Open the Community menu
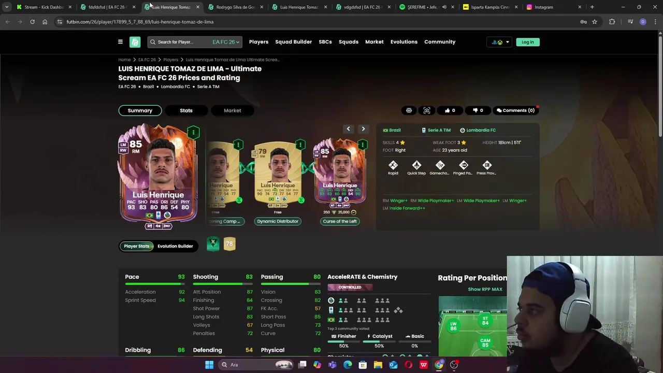The image size is (663, 373). pos(440,42)
